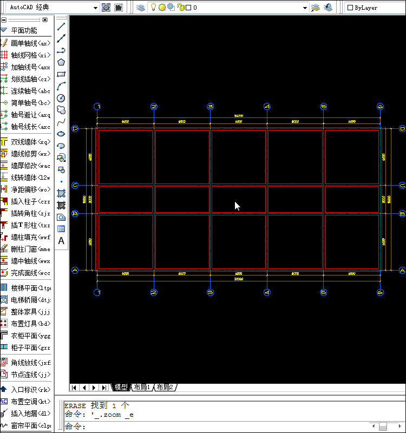Run 布置灯具<bd> command
Screen dimensions: 406x433
[26, 323]
